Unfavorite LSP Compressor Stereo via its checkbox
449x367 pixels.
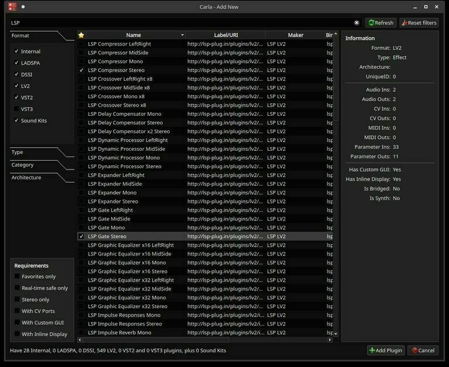coord(82,70)
